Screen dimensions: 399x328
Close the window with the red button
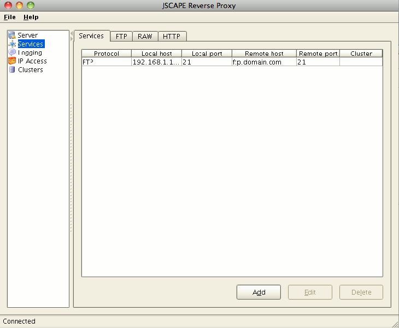tap(8, 5)
